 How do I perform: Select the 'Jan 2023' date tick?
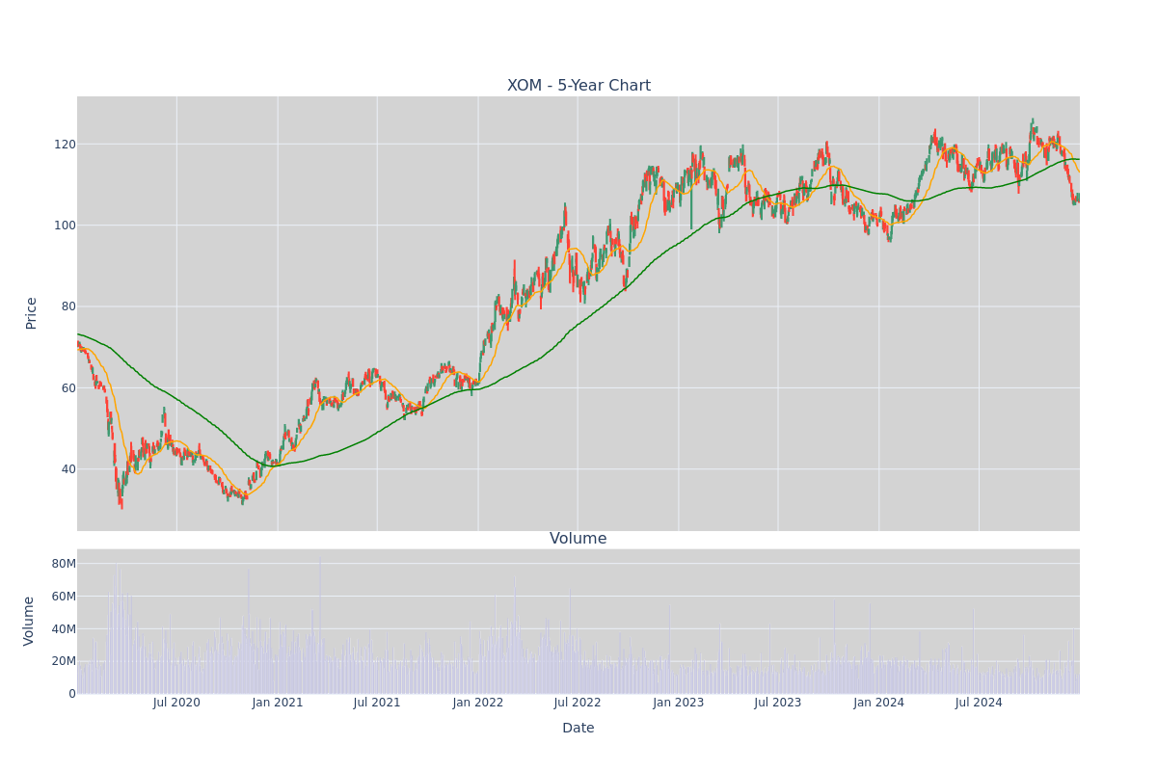pos(679,703)
